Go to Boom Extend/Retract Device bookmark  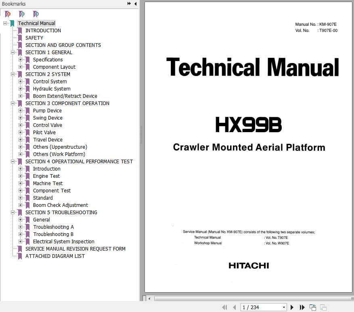pyautogui.click(x=65, y=96)
